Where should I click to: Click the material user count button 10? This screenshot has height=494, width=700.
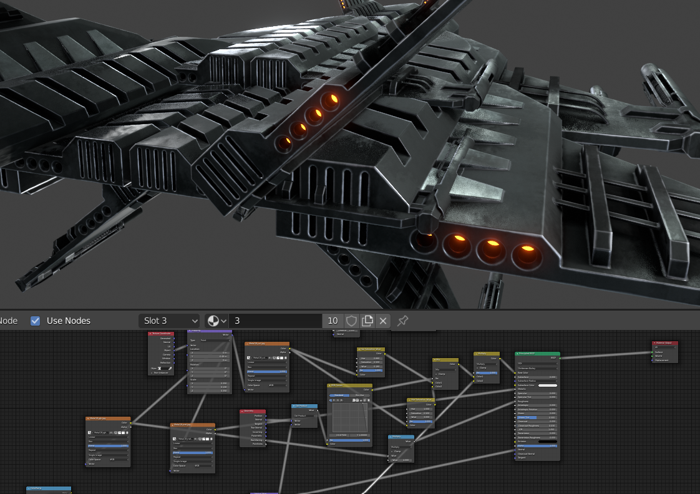(x=333, y=321)
